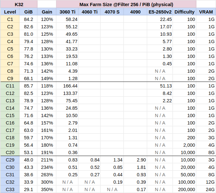Viewport: 216px width, 193px height.
Task: Click the E5-2650v2 column header
Action: 160,12
